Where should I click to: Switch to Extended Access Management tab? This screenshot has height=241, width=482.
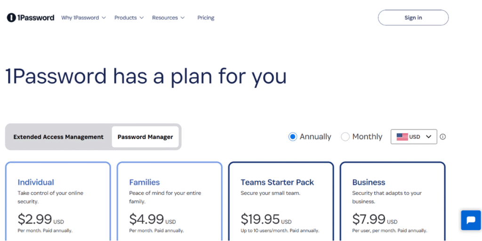pyautogui.click(x=58, y=137)
